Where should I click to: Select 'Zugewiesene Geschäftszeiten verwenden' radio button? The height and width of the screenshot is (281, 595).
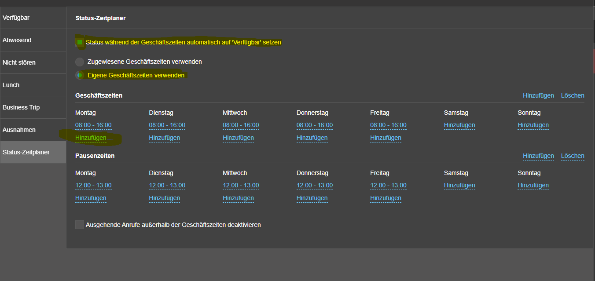tap(80, 62)
